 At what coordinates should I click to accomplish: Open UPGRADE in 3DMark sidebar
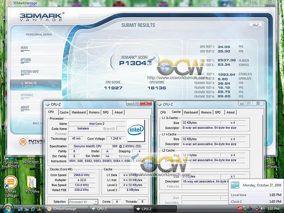pos(27,95)
